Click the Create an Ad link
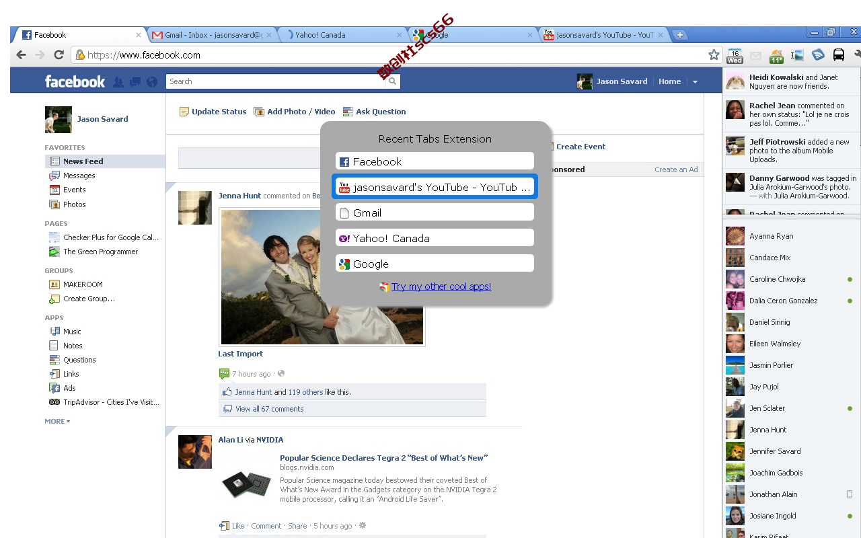 tap(676, 169)
